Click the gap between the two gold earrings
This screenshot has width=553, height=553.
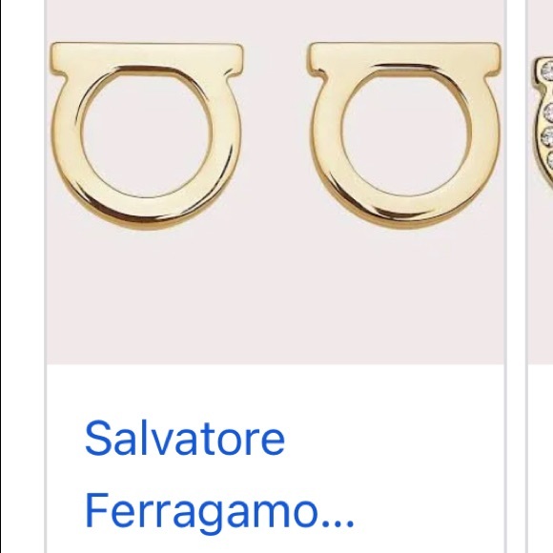tap(276, 135)
